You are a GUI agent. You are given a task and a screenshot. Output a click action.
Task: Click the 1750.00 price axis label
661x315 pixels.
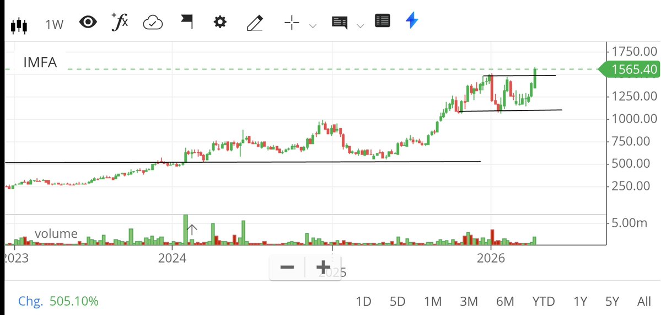click(x=635, y=52)
